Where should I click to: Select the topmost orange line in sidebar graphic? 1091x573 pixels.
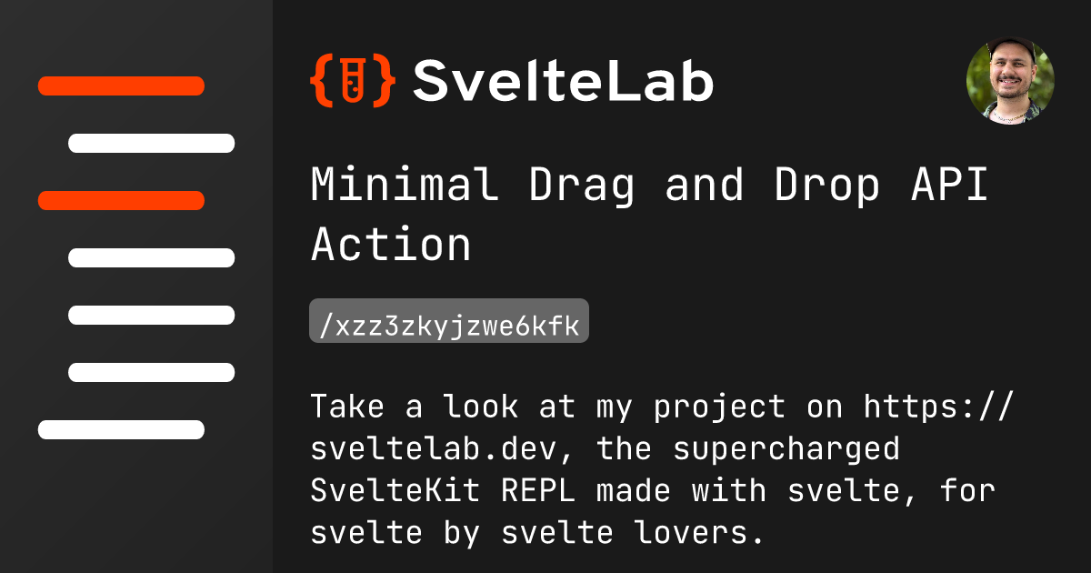point(121,86)
